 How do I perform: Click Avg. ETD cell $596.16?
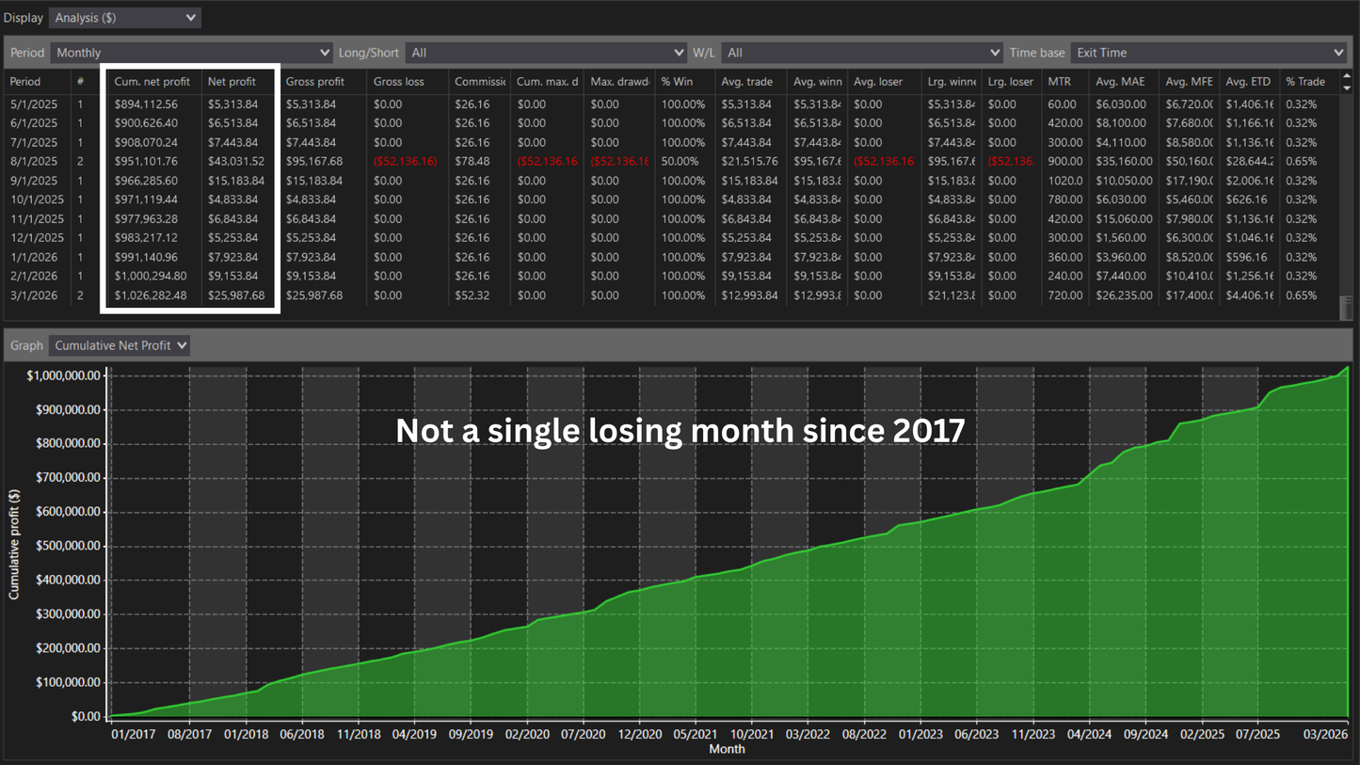(1246, 257)
